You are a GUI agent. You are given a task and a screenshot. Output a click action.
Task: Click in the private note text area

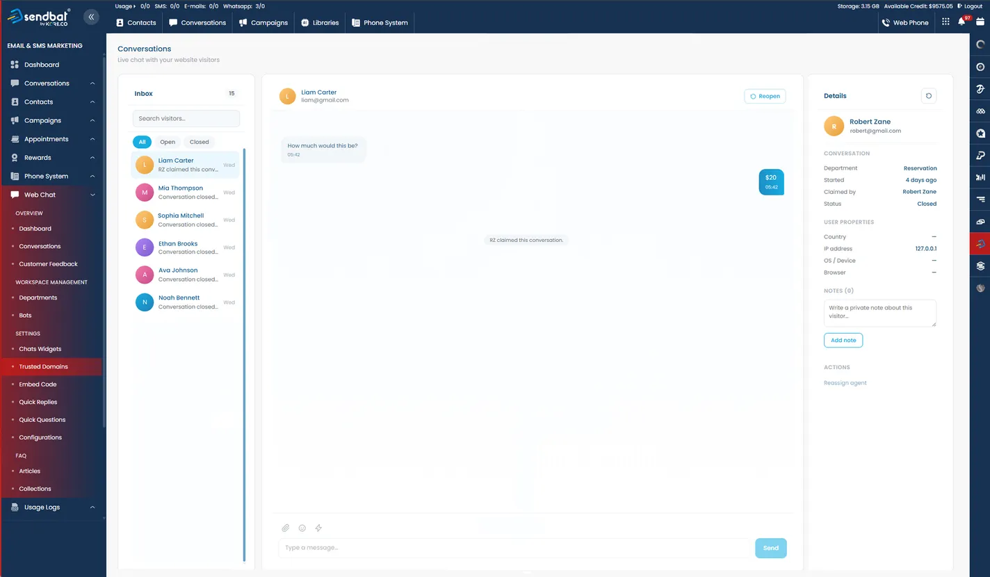(879, 314)
